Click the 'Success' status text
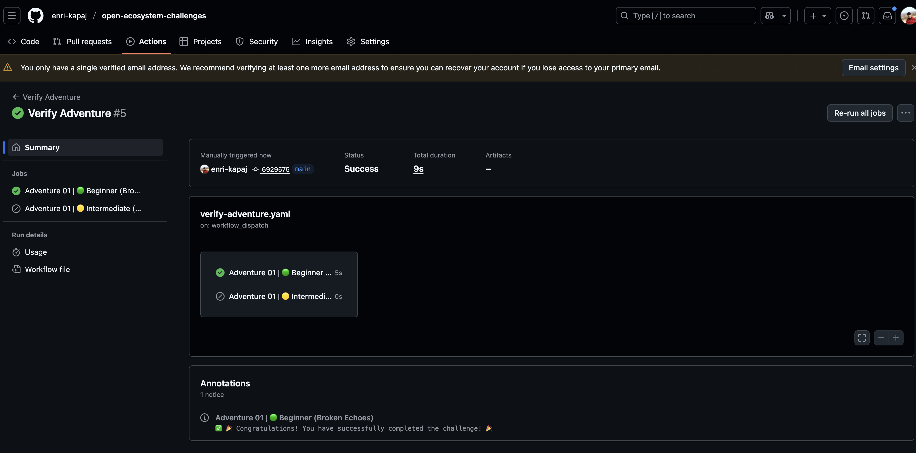The width and height of the screenshot is (916, 453). 361,169
